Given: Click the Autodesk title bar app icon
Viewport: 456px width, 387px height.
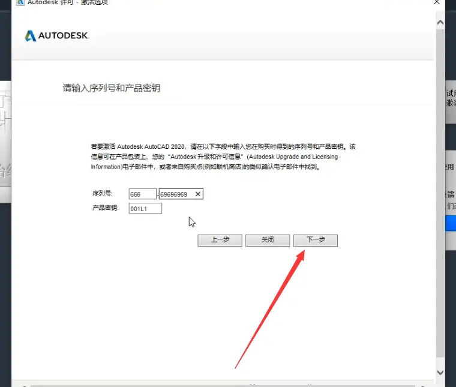Looking at the screenshot, I should click(20, 2).
